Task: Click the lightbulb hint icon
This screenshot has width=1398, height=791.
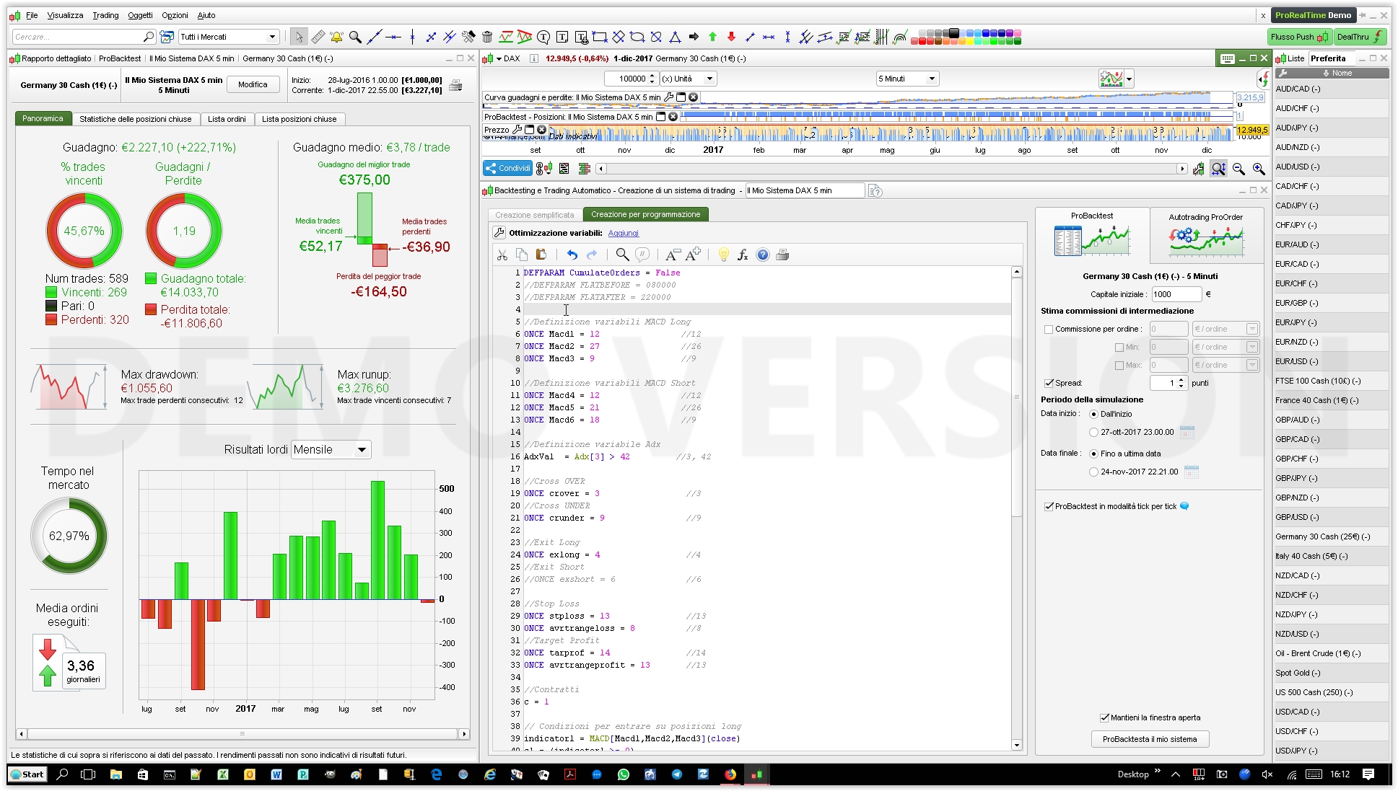Action: 723,255
